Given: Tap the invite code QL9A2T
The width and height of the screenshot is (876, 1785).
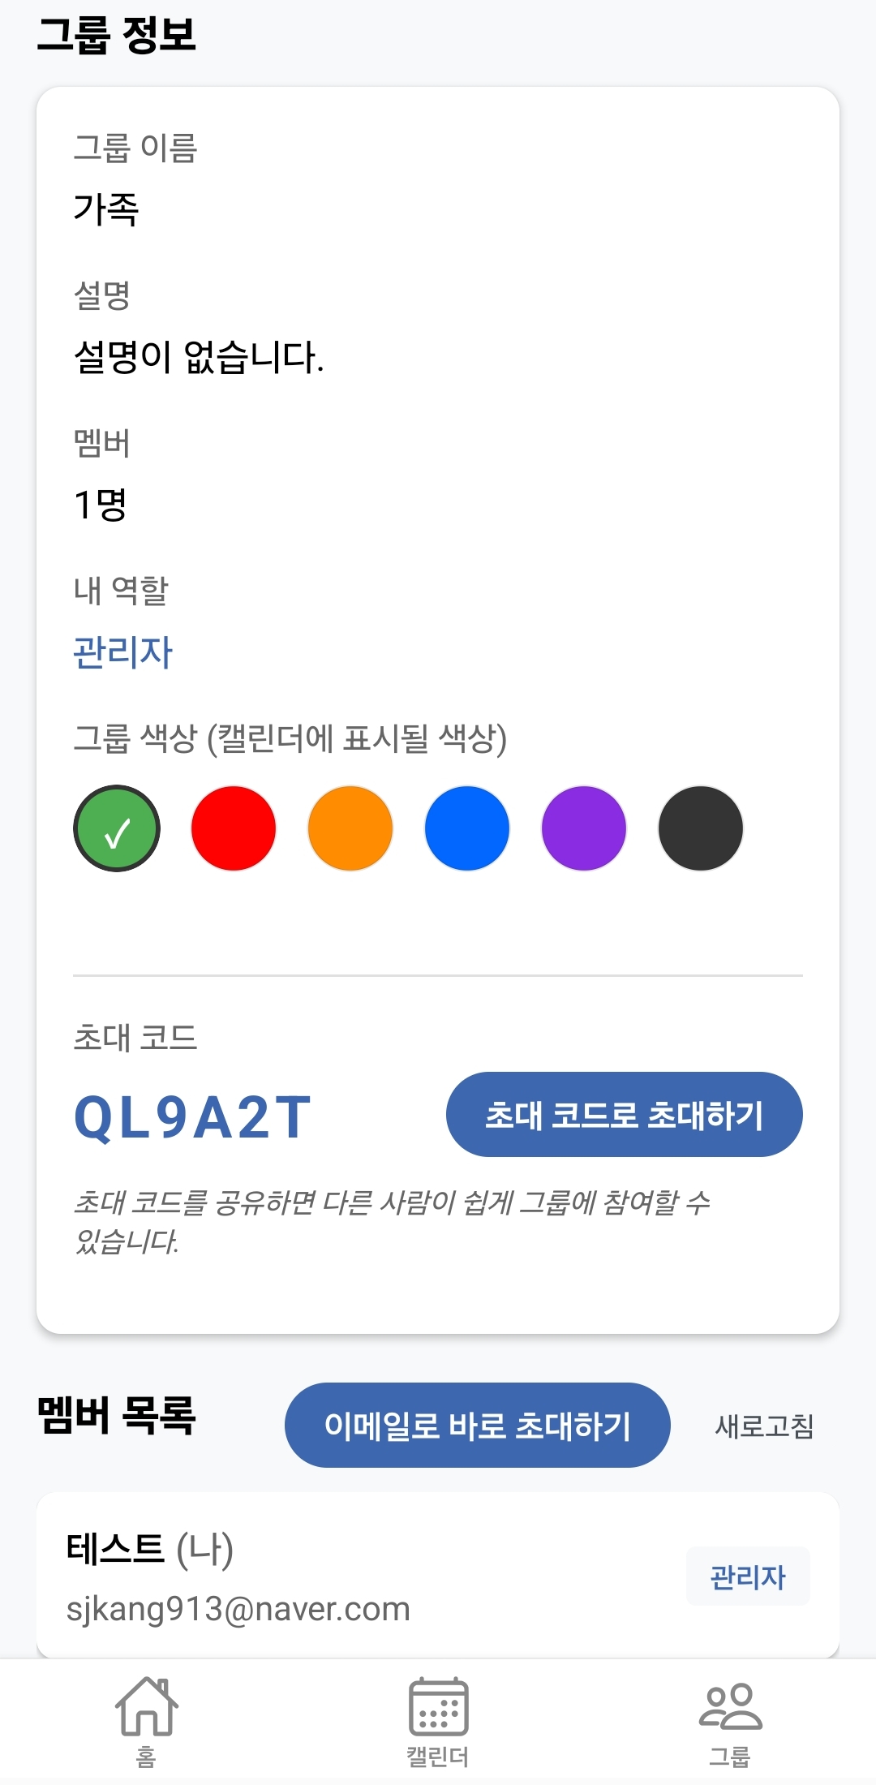Looking at the screenshot, I should point(193,1117).
